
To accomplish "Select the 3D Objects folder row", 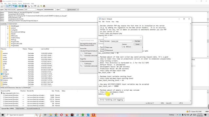I will click(x=27, y=74).
